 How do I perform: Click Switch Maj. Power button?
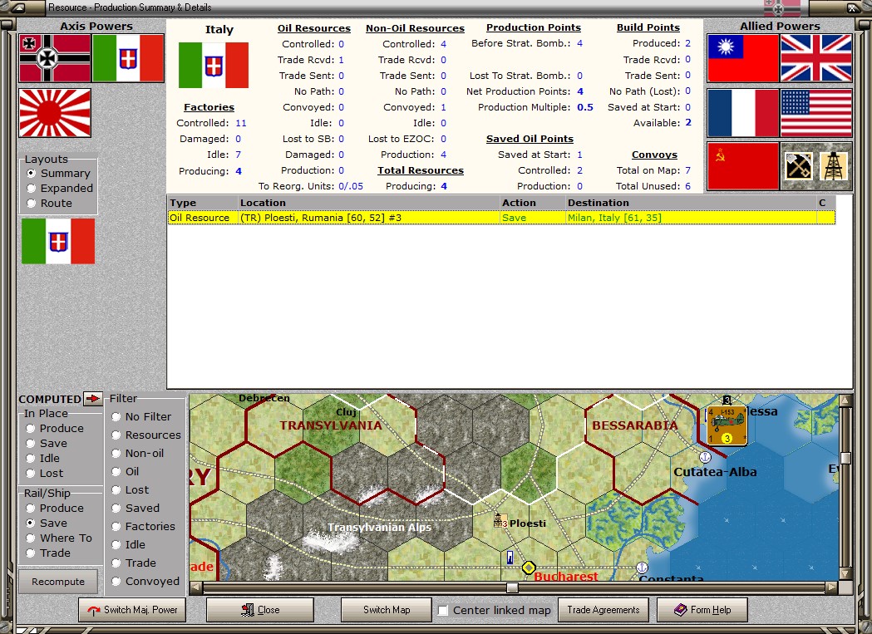pos(132,610)
